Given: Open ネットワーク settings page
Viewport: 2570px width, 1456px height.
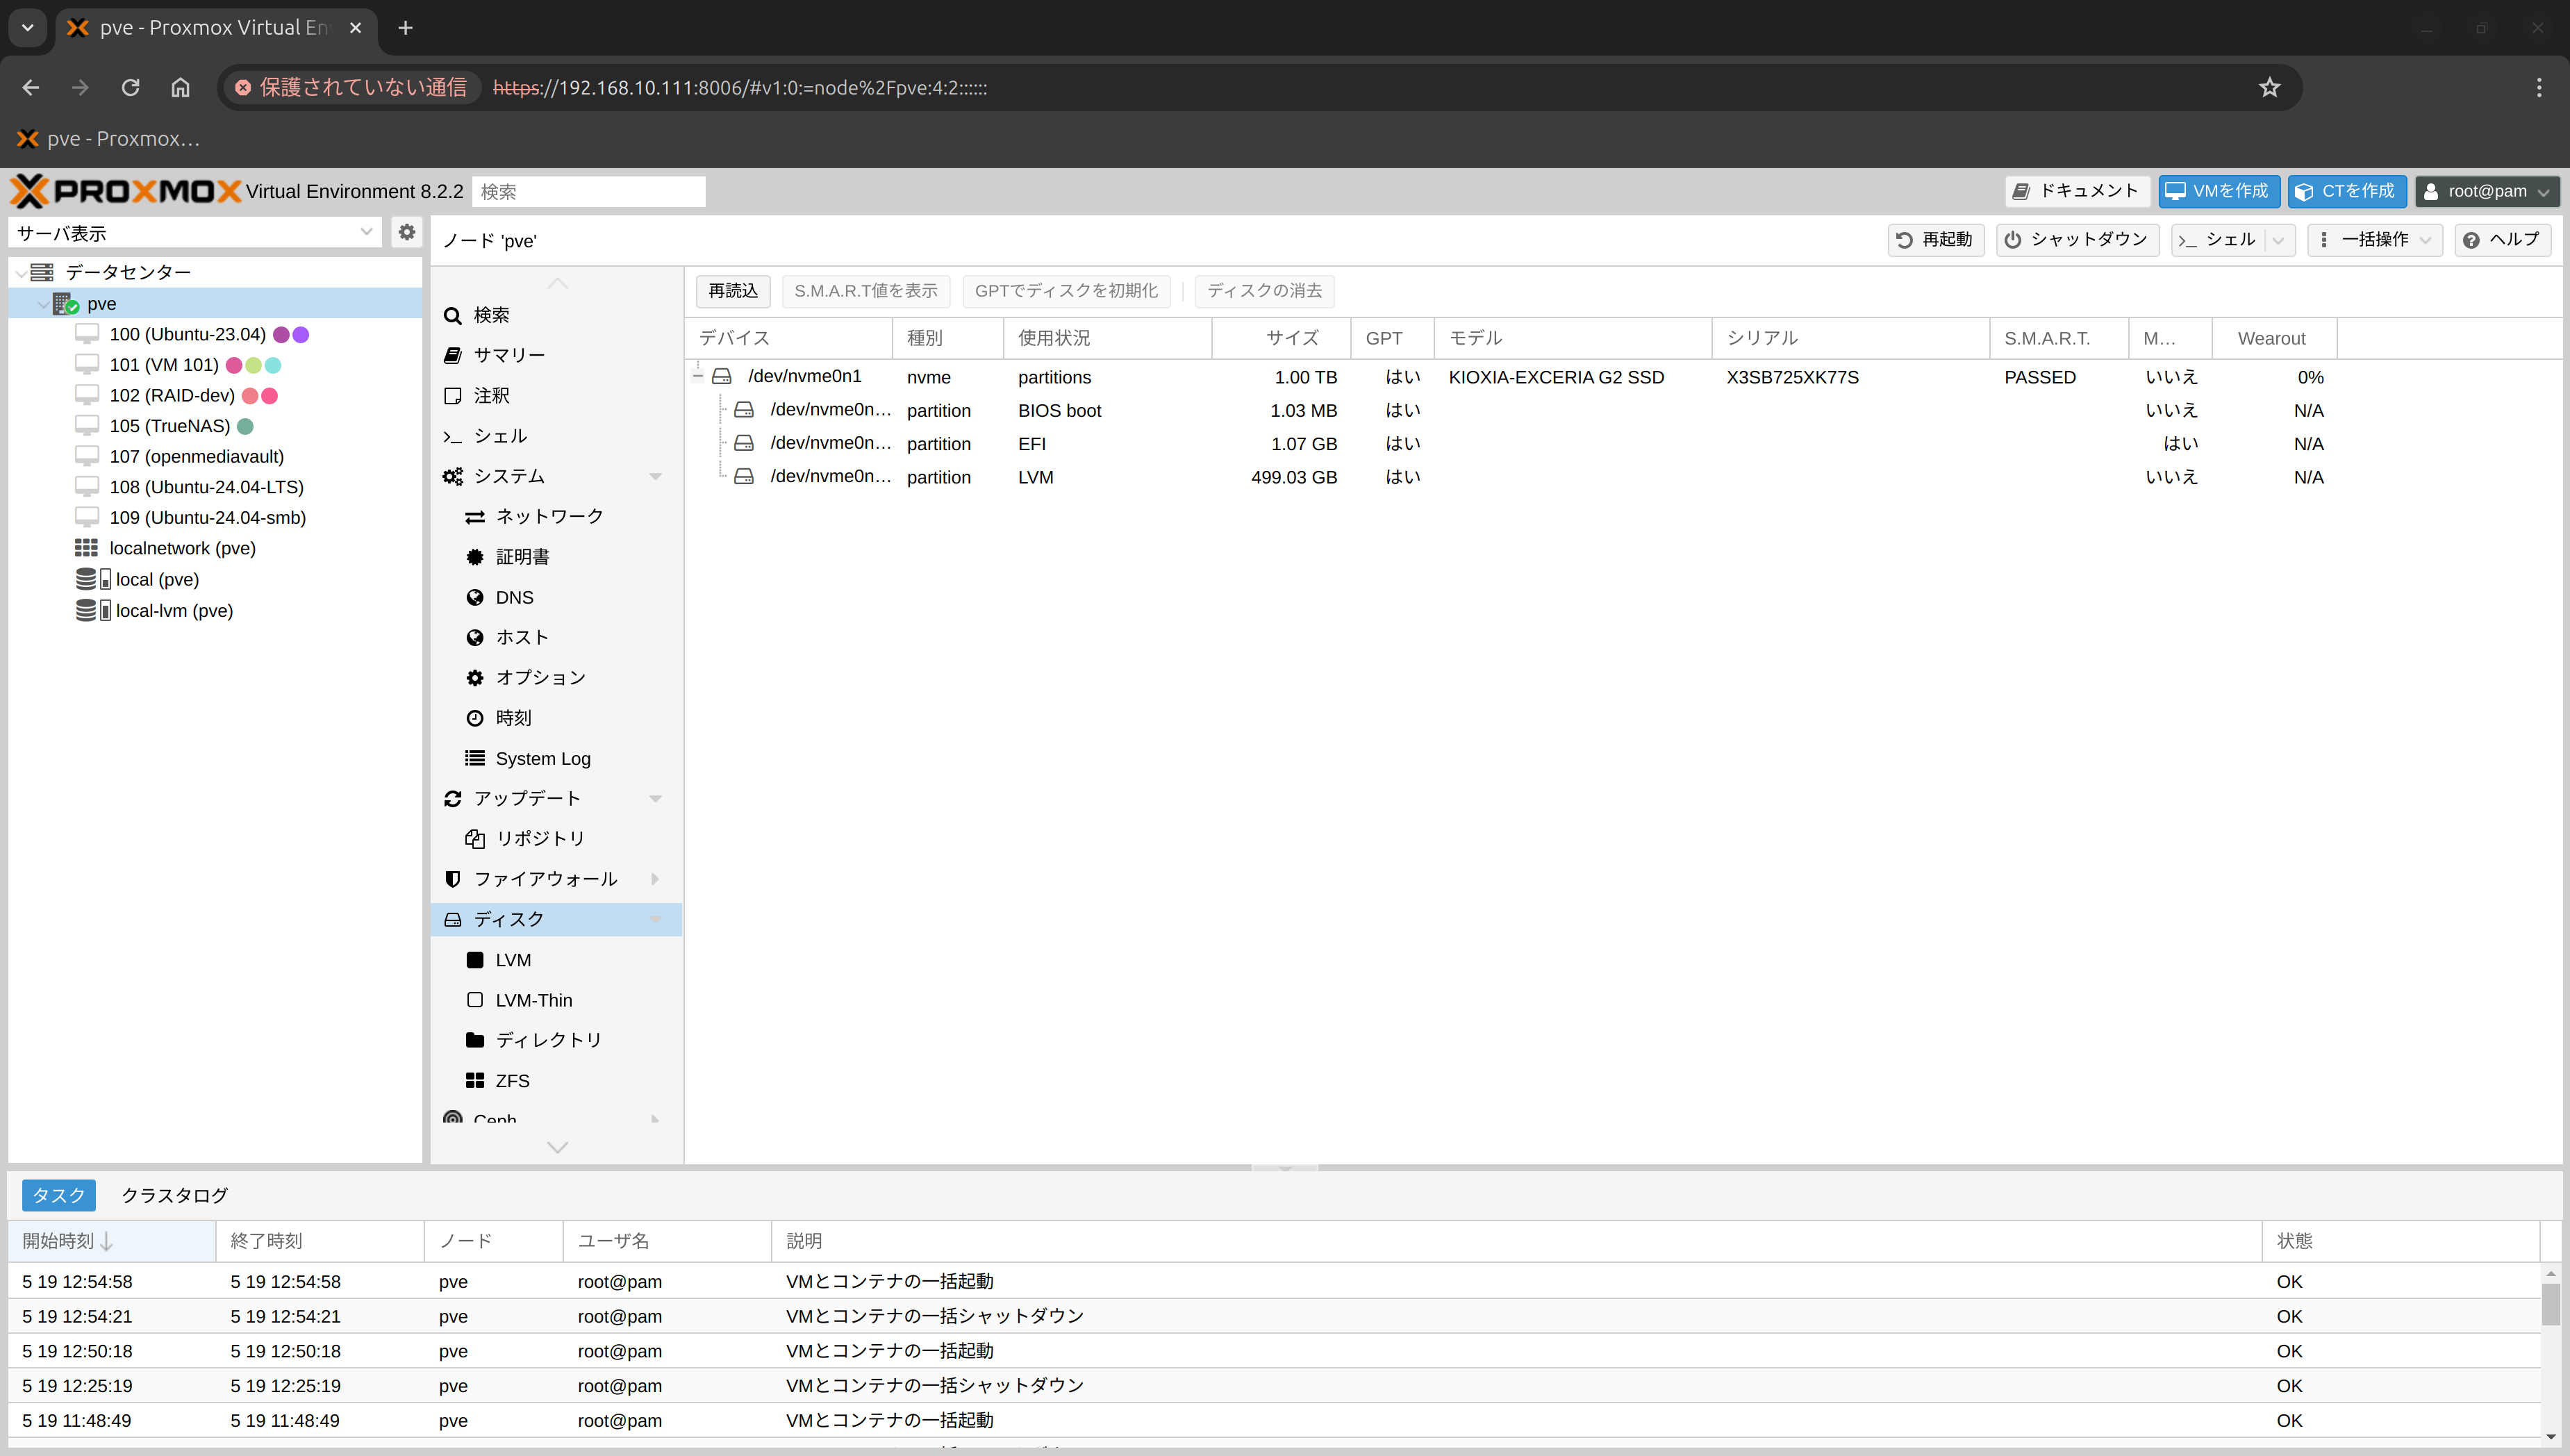Looking at the screenshot, I should click(x=549, y=516).
